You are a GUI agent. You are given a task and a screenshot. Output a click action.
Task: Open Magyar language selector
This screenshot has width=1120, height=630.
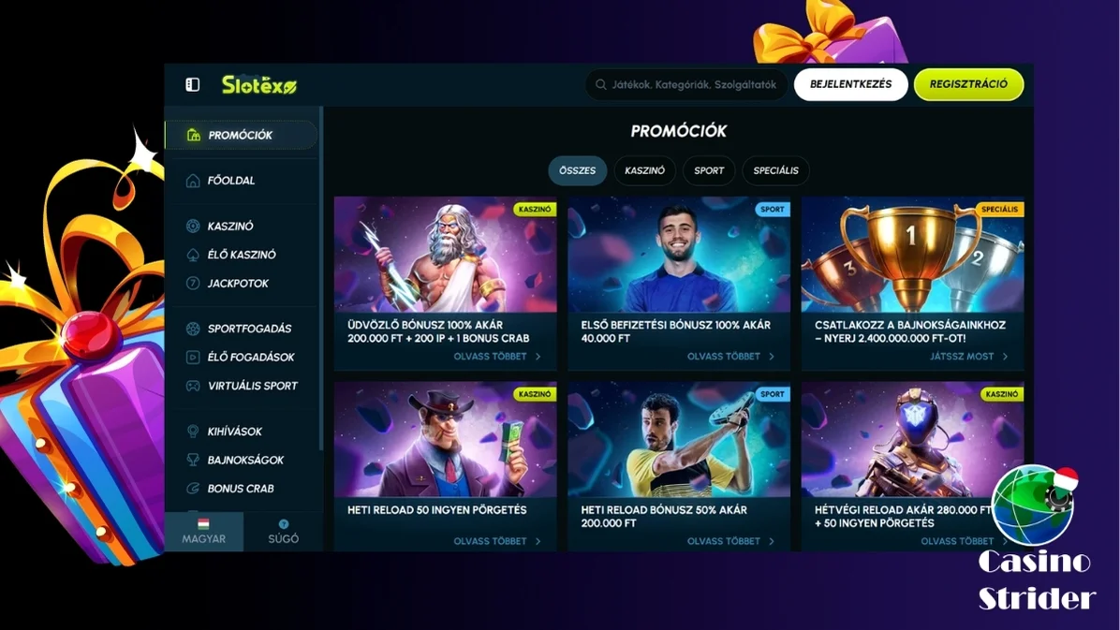203,532
